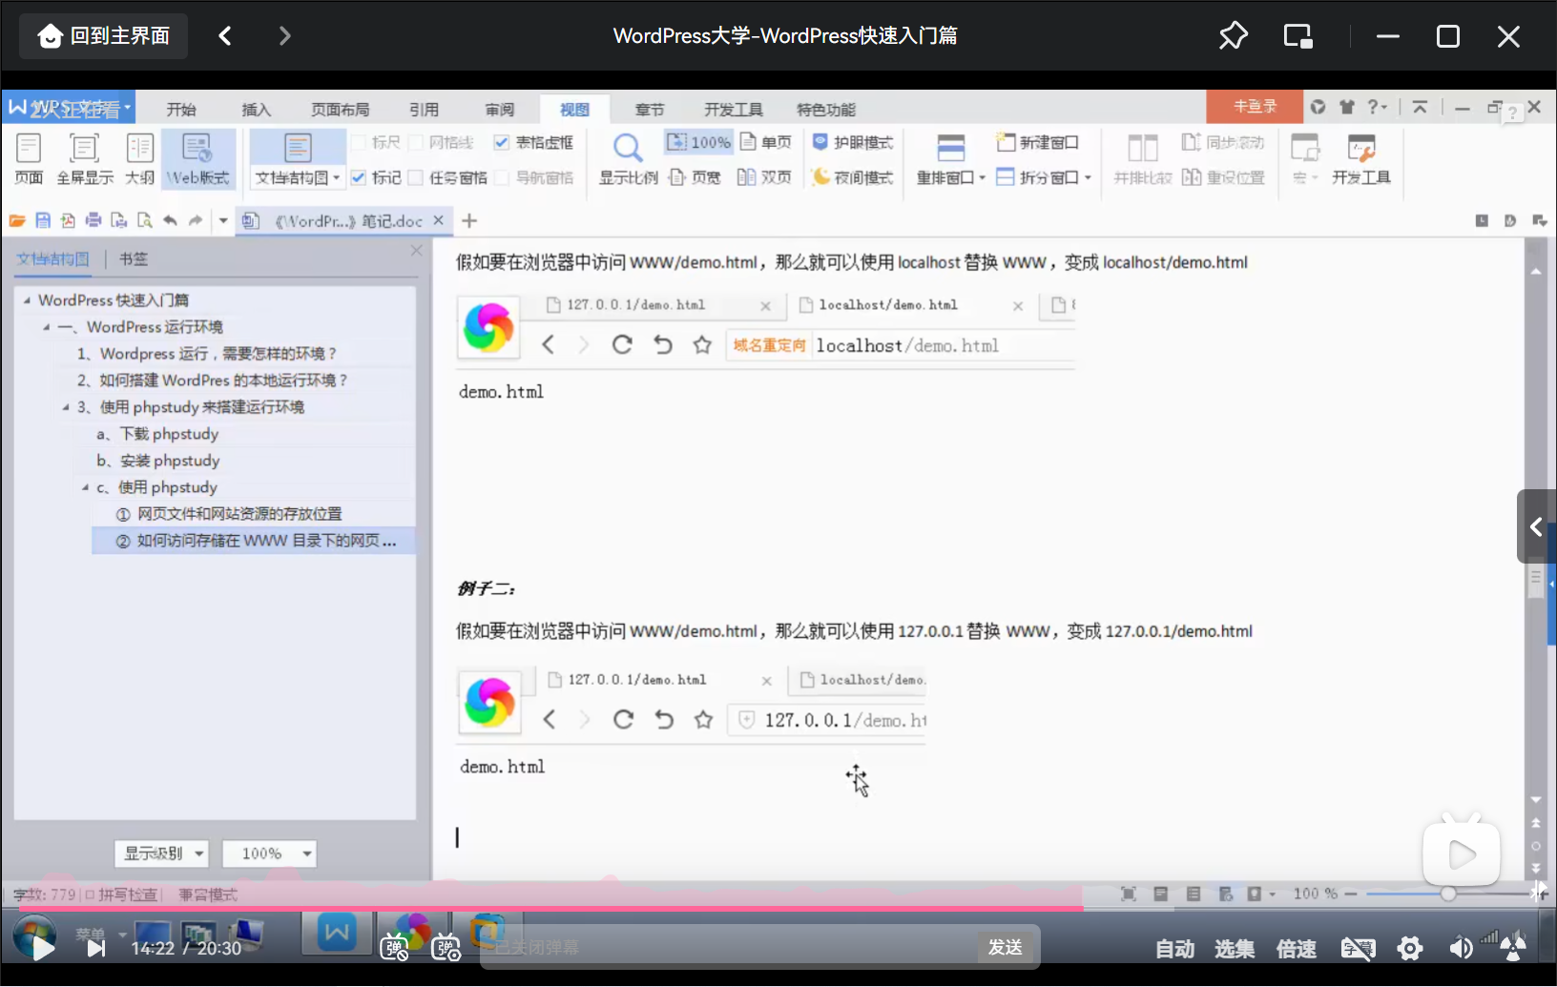Open 自动 quality selection

[x=1174, y=949]
